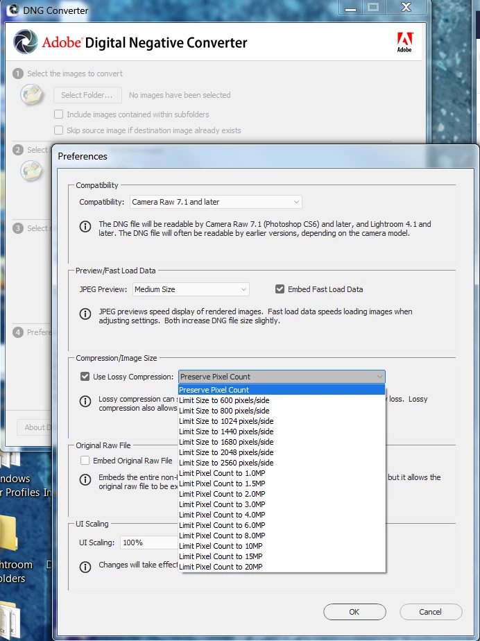
Task: Select Limit Pixel Count to 4.0MP
Action: pos(282,515)
